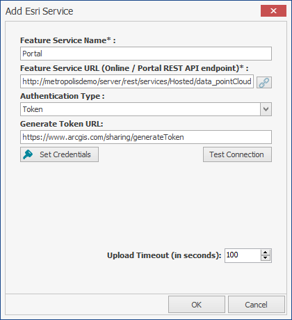Viewport: 292px width, 320px height.
Task: Click the Authentication Type label
Action: (x=63, y=96)
